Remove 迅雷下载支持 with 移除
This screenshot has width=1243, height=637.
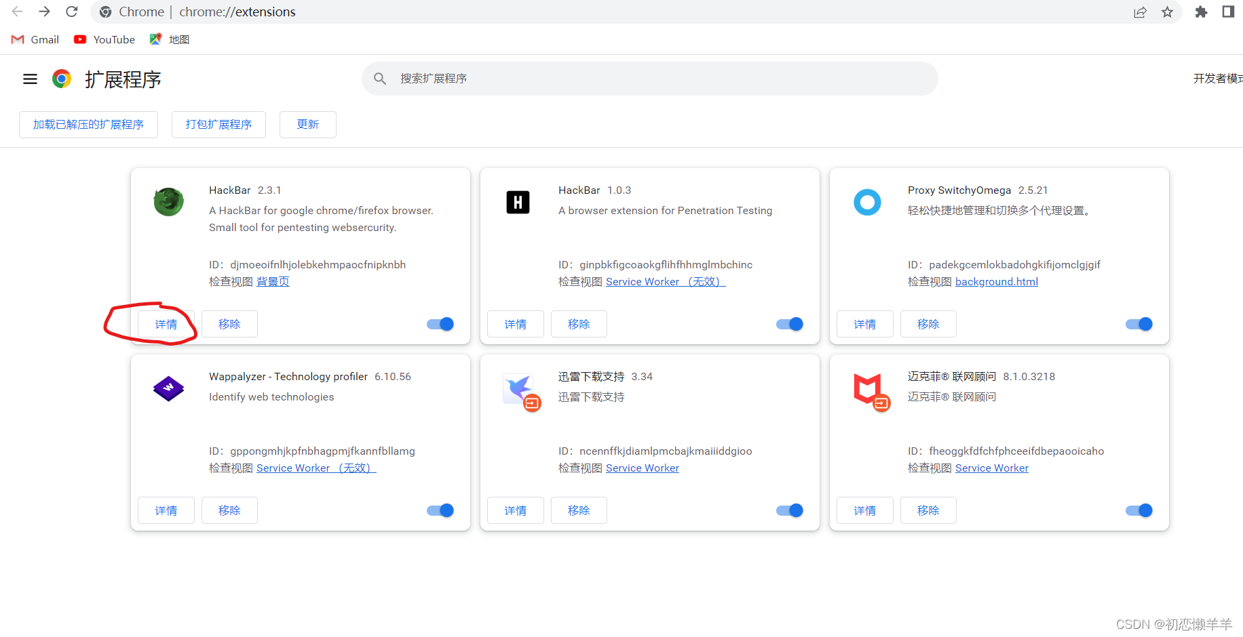pos(579,510)
